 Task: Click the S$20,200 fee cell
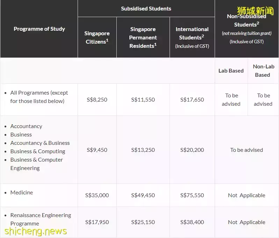[x=192, y=150]
